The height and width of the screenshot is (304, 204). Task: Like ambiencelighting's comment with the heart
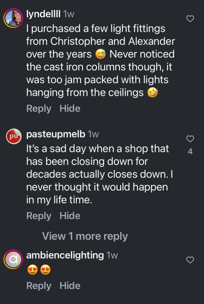[190, 260]
